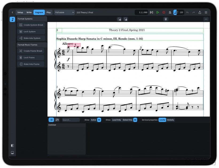Switch to Play mode
Screen dimensions: 219x168
click(x=49, y=13)
